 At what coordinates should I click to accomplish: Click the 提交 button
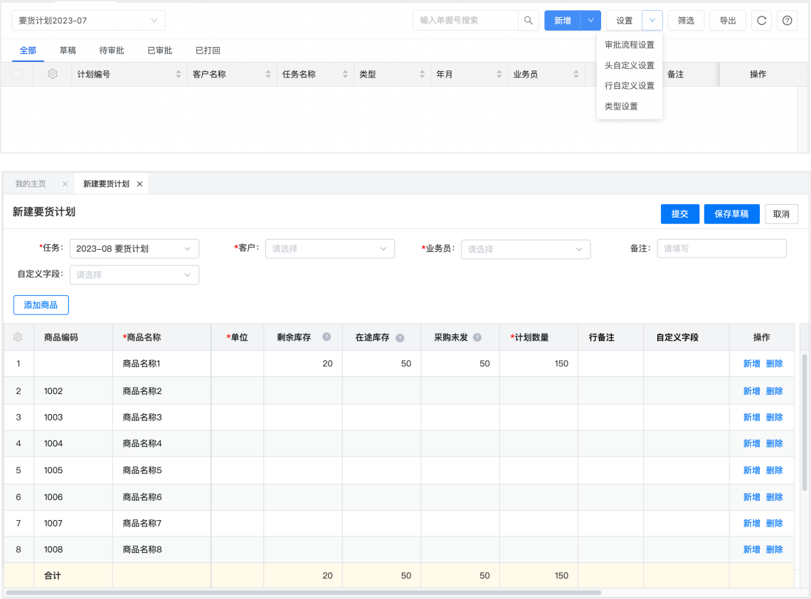(679, 214)
